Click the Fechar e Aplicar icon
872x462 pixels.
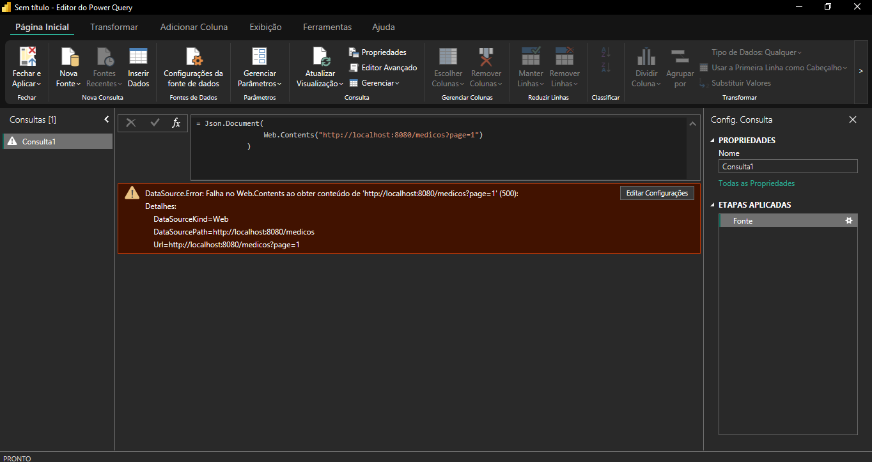[x=27, y=56]
